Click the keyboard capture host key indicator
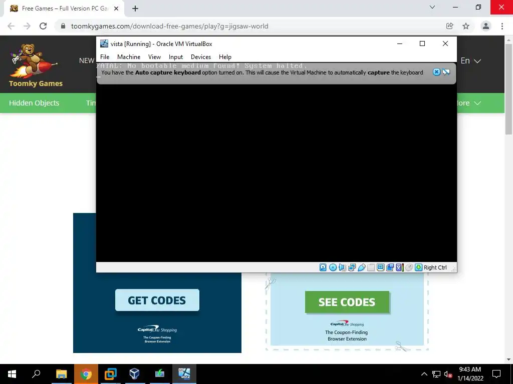The height and width of the screenshot is (384, 513). (x=418, y=267)
